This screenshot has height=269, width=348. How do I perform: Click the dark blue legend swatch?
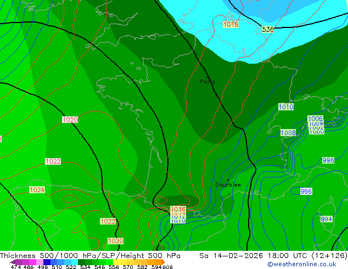click(47, 262)
